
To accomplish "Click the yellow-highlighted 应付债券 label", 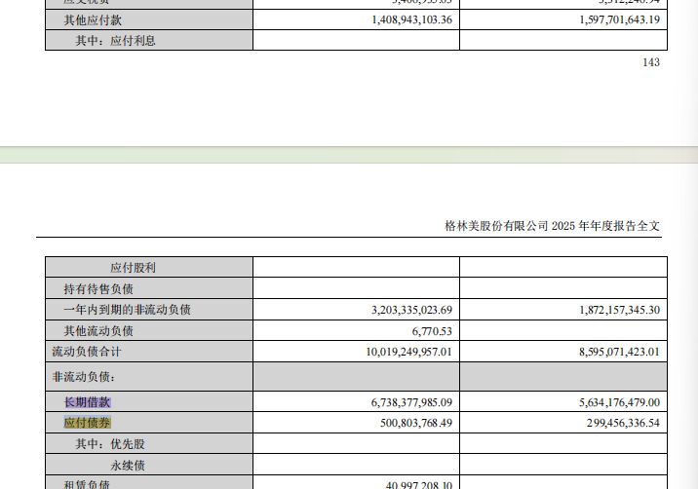I will 87,423.
